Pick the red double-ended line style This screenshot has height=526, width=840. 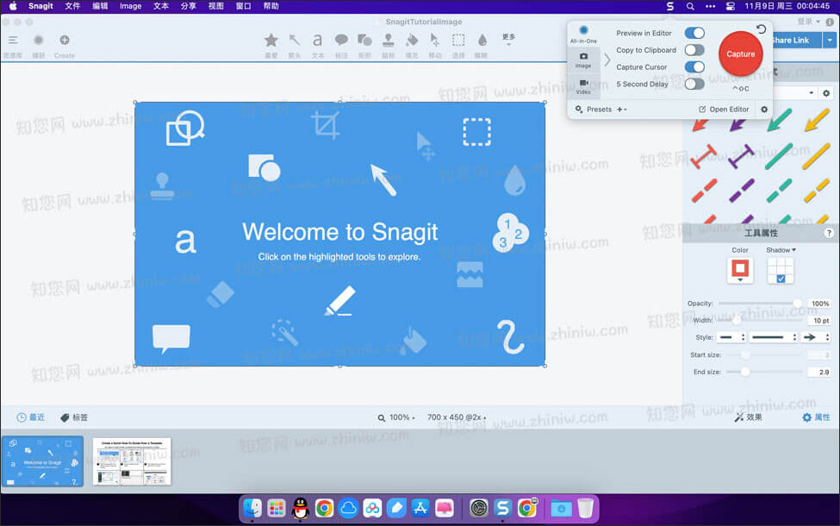(704, 157)
